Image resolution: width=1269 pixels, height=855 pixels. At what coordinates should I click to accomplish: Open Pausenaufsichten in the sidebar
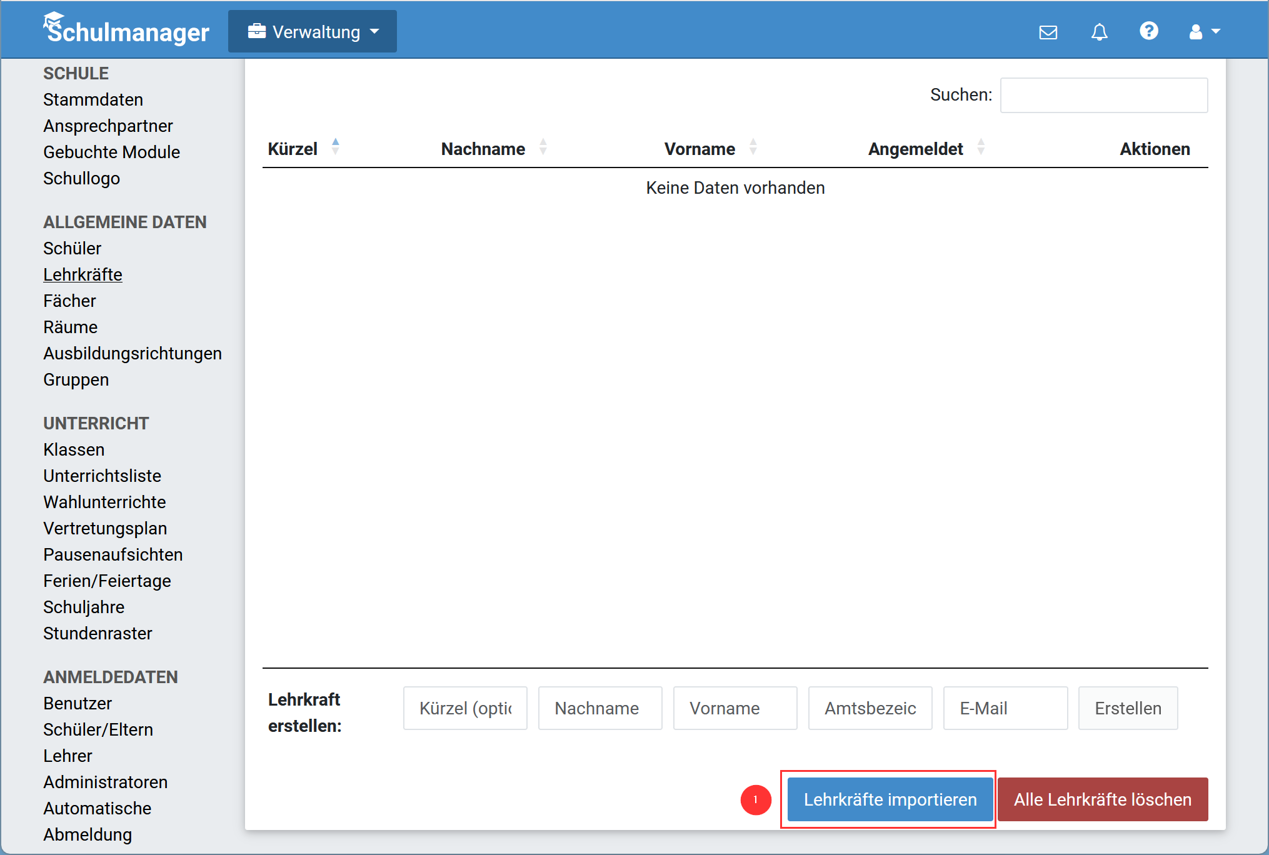pyautogui.click(x=113, y=554)
